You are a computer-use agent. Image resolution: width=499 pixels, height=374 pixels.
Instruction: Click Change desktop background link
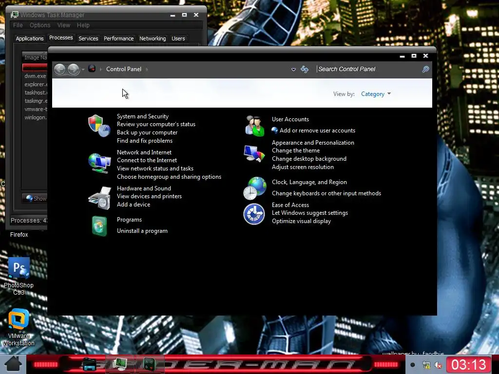pyautogui.click(x=309, y=159)
